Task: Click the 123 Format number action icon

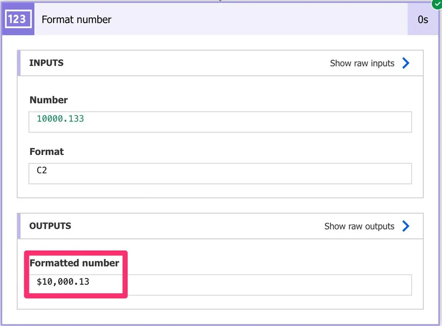Action: (18, 20)
